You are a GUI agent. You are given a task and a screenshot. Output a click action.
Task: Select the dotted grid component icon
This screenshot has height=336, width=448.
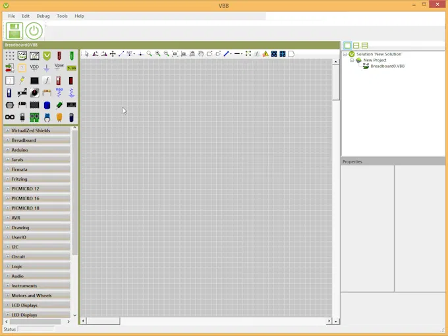tap(10, 56)
